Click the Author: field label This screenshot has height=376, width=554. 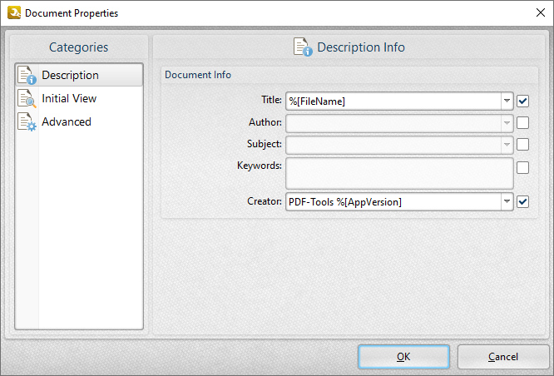[265, 122]
